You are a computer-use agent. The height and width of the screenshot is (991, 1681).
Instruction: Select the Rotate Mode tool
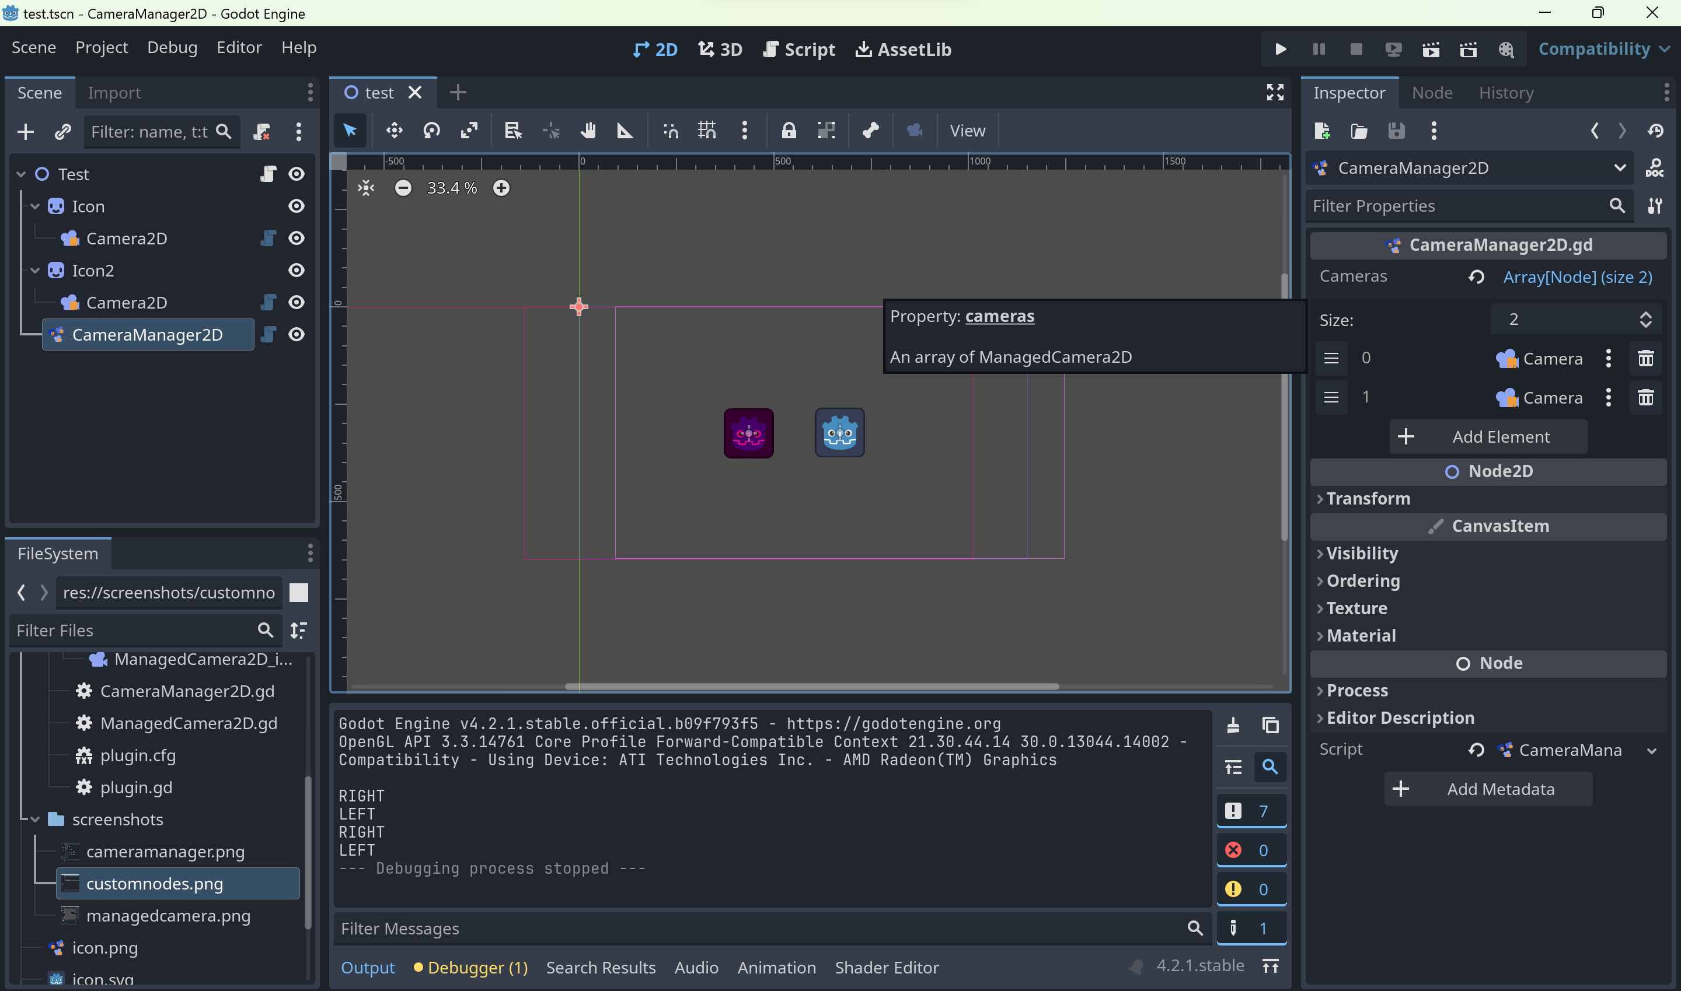coord(431,131)
